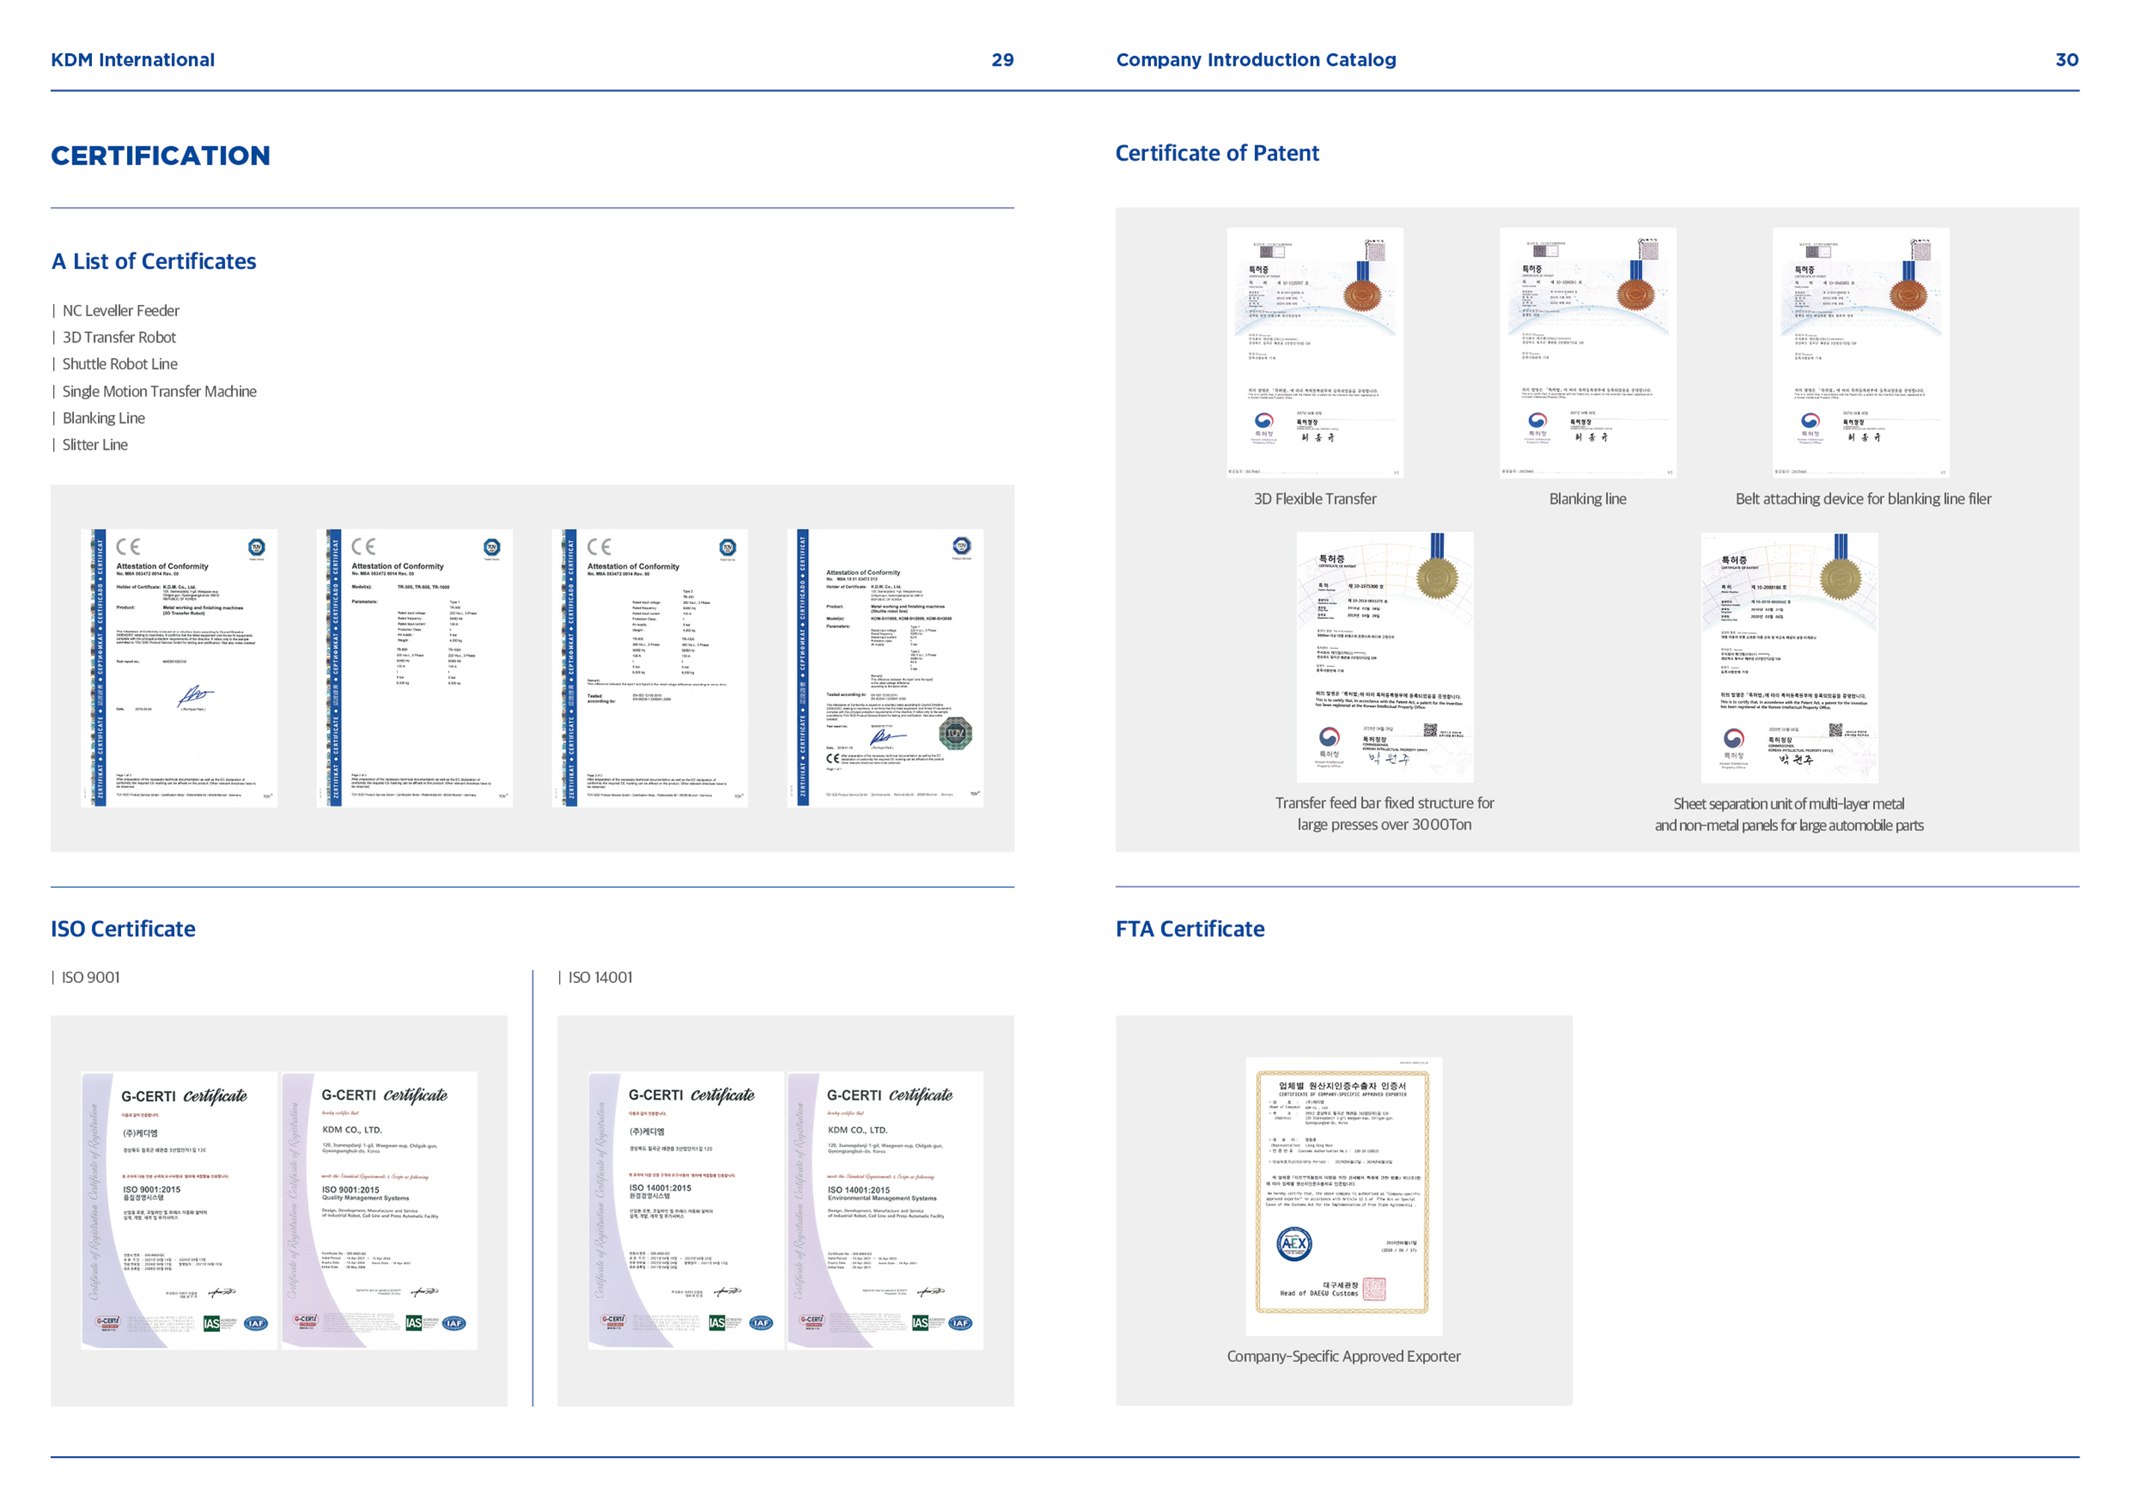2130x1507 pixels.
Task: Select the Belt attaching device patent certificate
Action: pos(1860,353)
